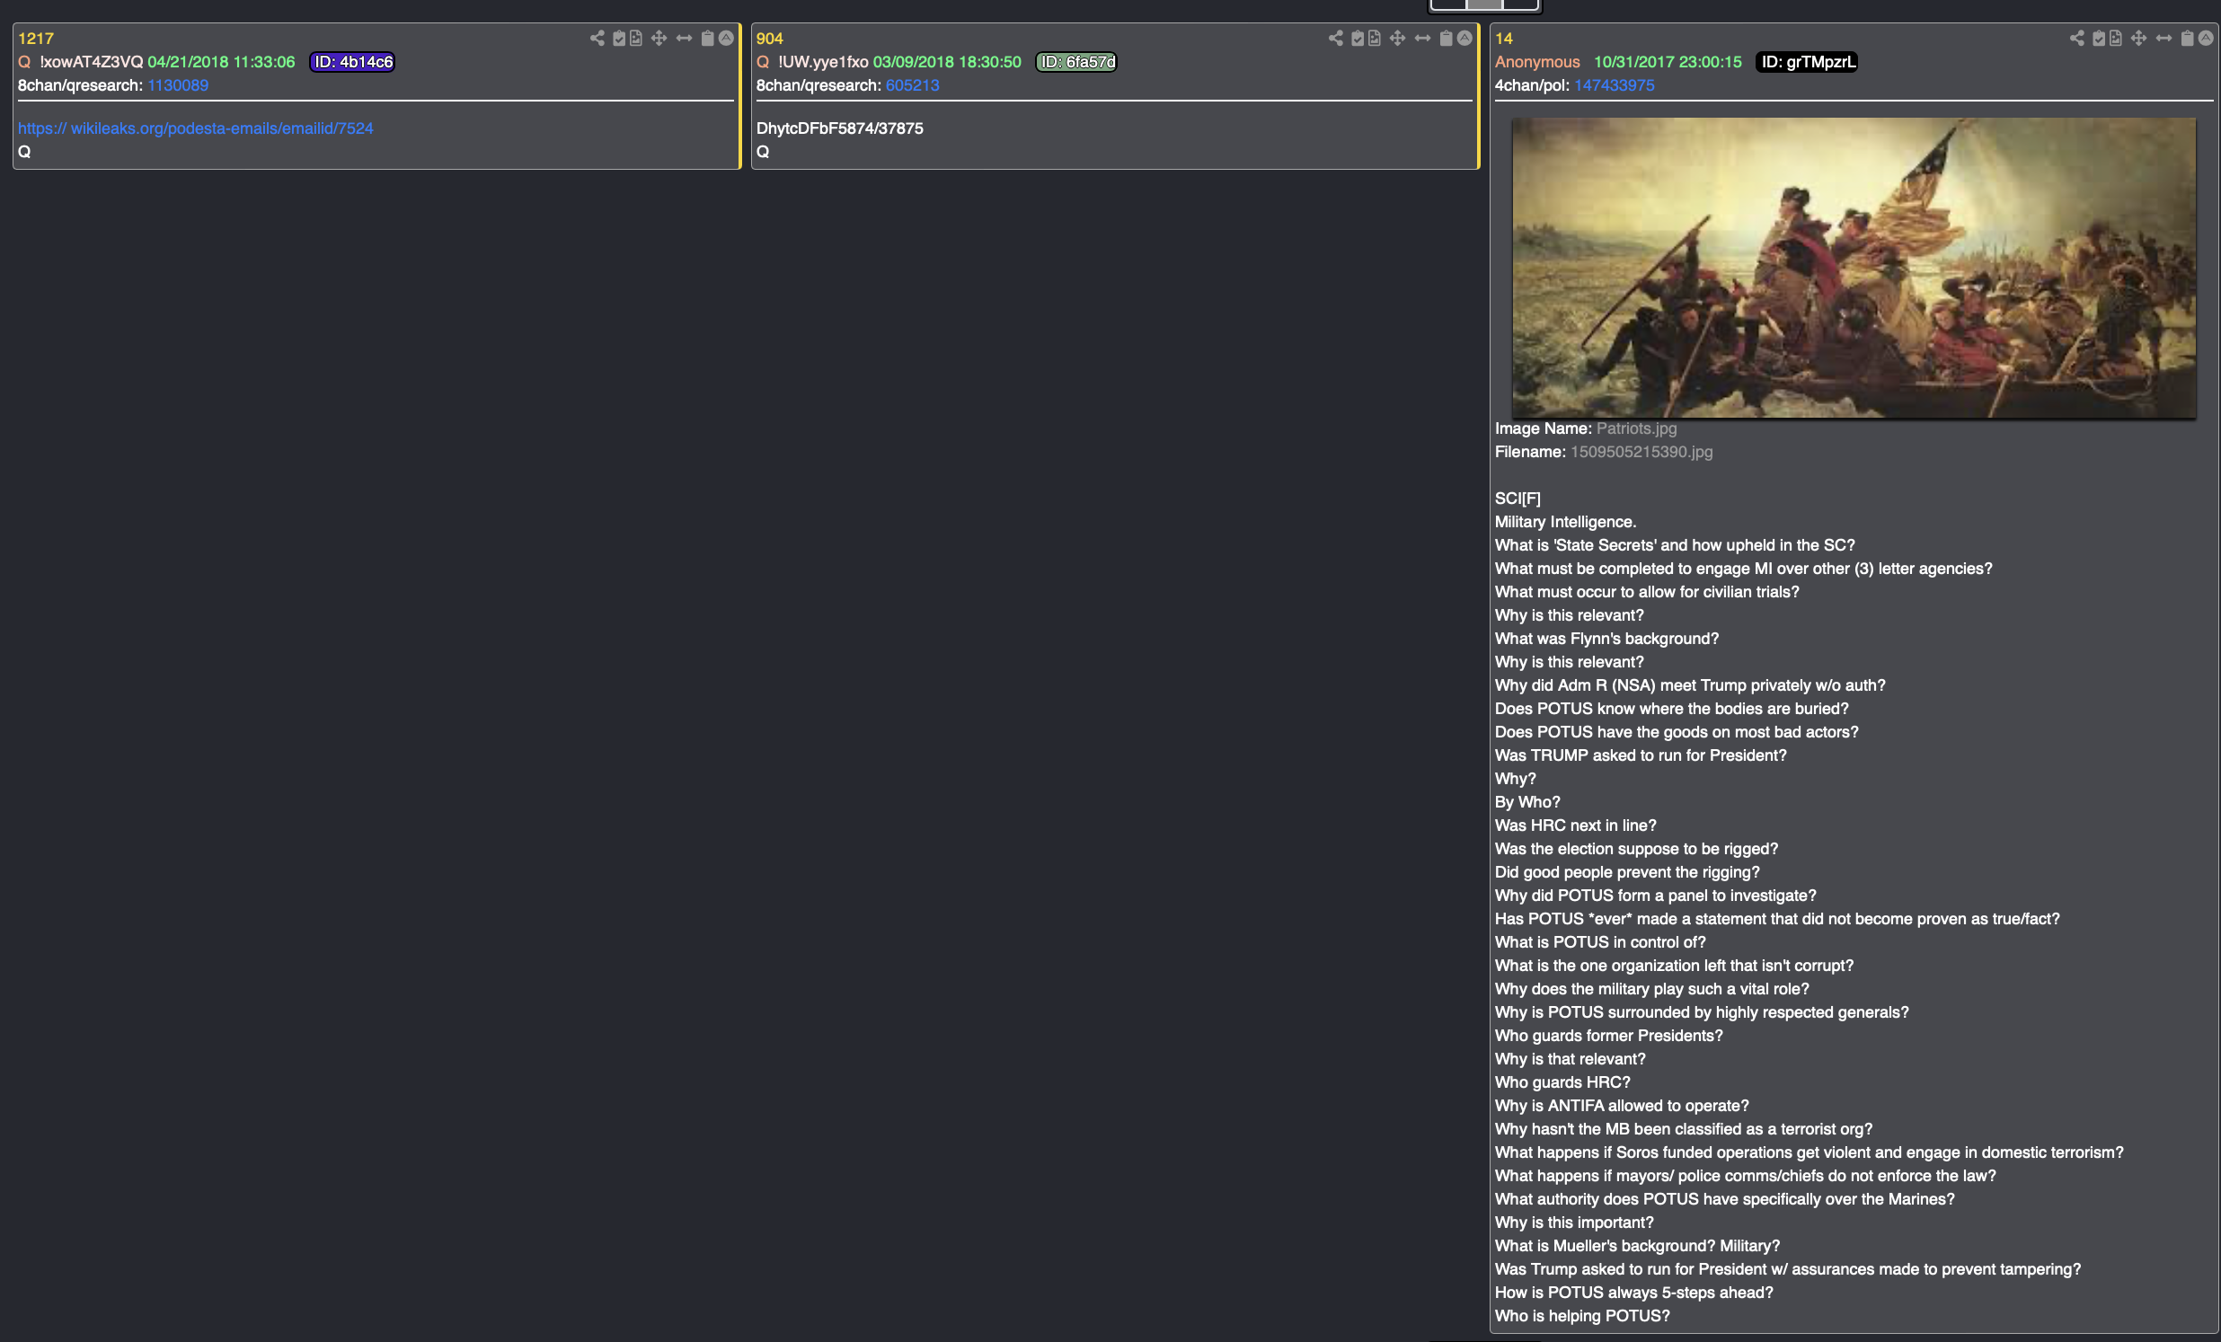
Task: Click the plain clipboard icon on post 1217
Action: tap(708, 38)
